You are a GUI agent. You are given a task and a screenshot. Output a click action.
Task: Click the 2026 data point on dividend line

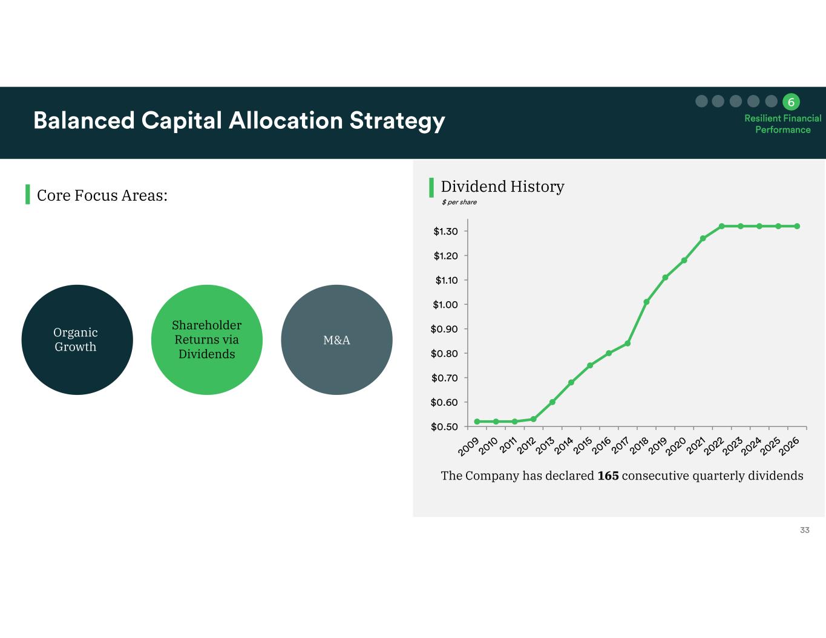click(x=797, y=226)
